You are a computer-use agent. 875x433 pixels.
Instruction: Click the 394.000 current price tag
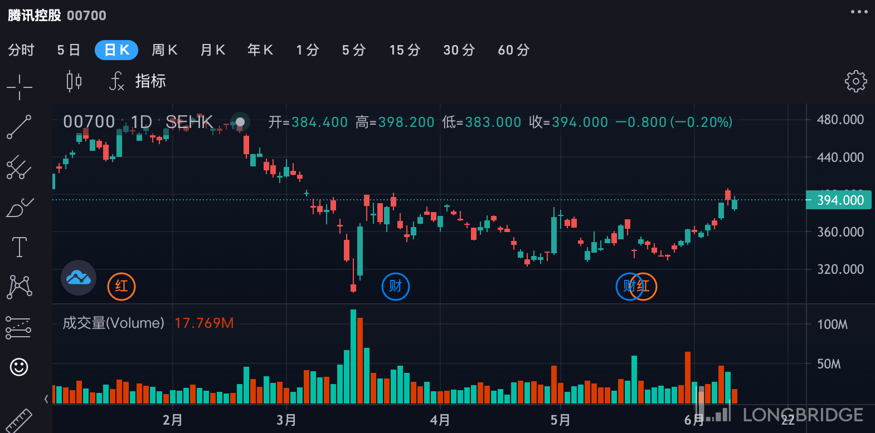(840, 200)
